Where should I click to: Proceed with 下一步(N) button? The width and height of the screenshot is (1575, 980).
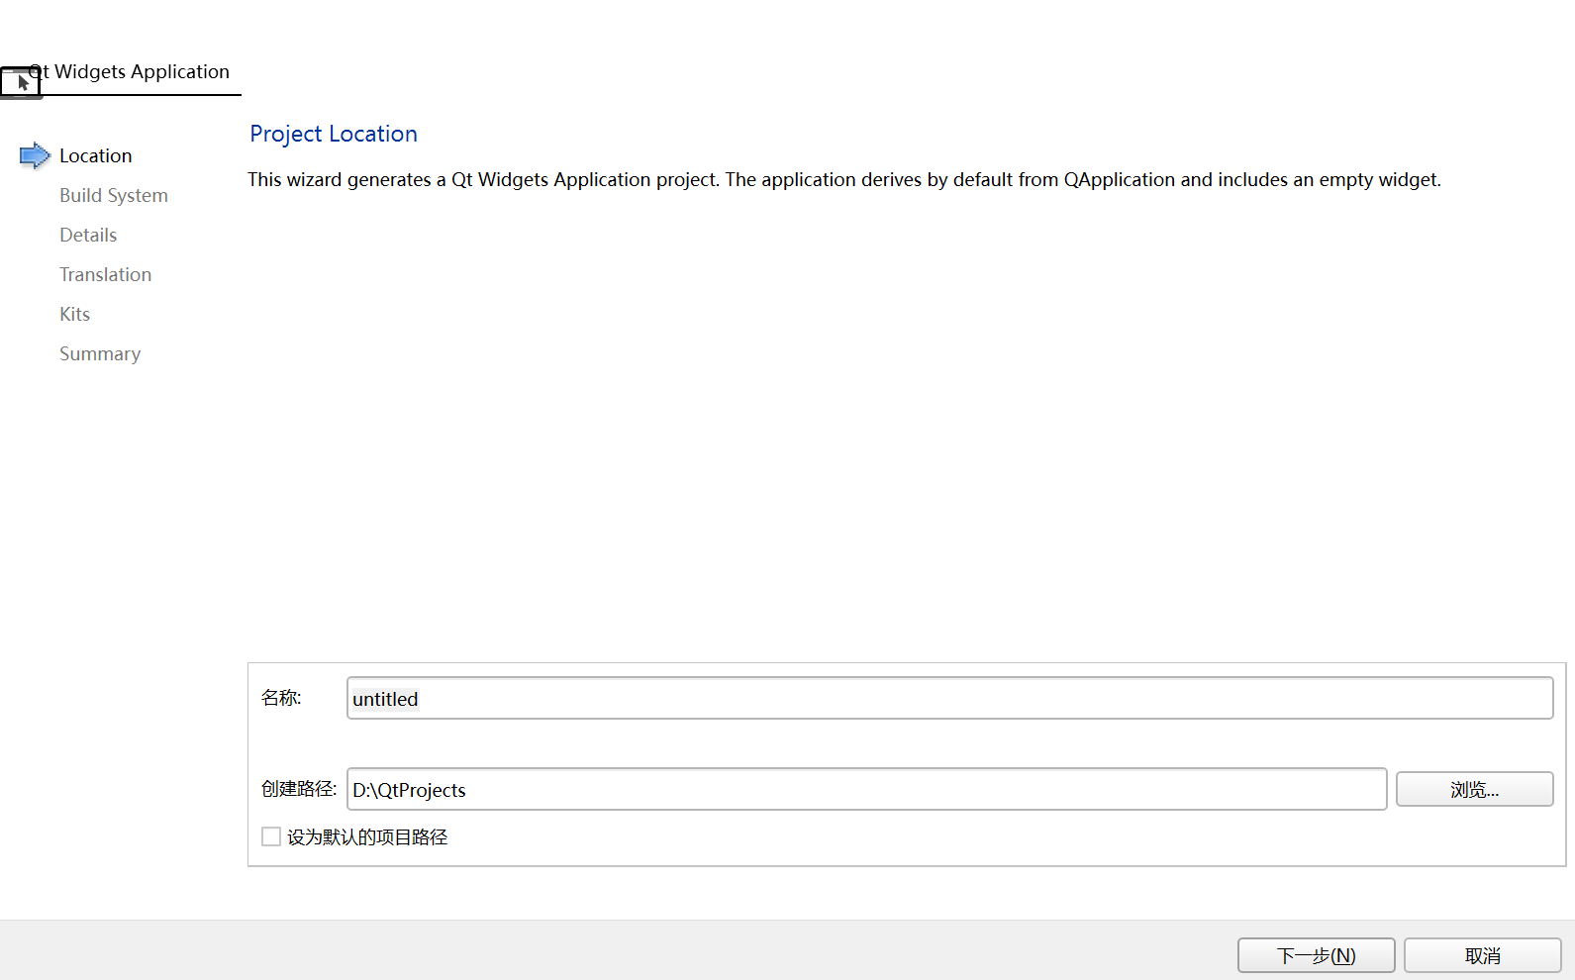click(1316, 955)
